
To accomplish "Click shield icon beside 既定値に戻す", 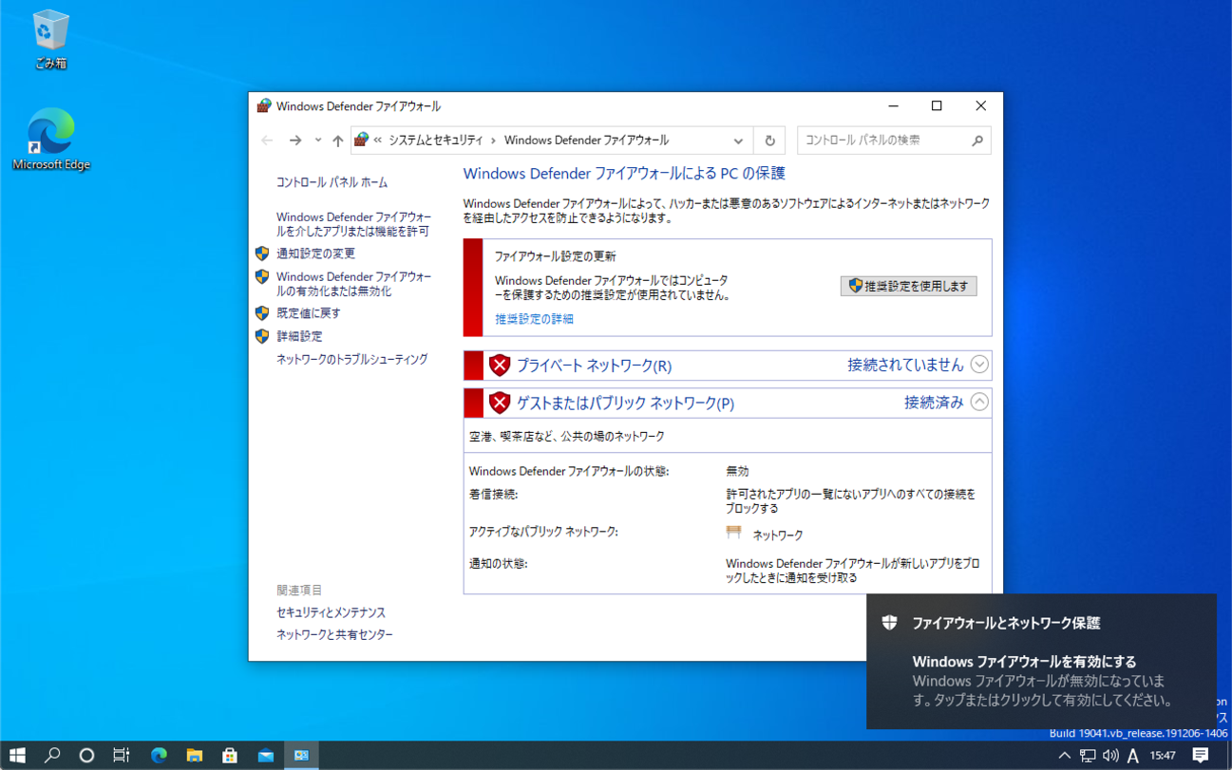I will [262, 313].
